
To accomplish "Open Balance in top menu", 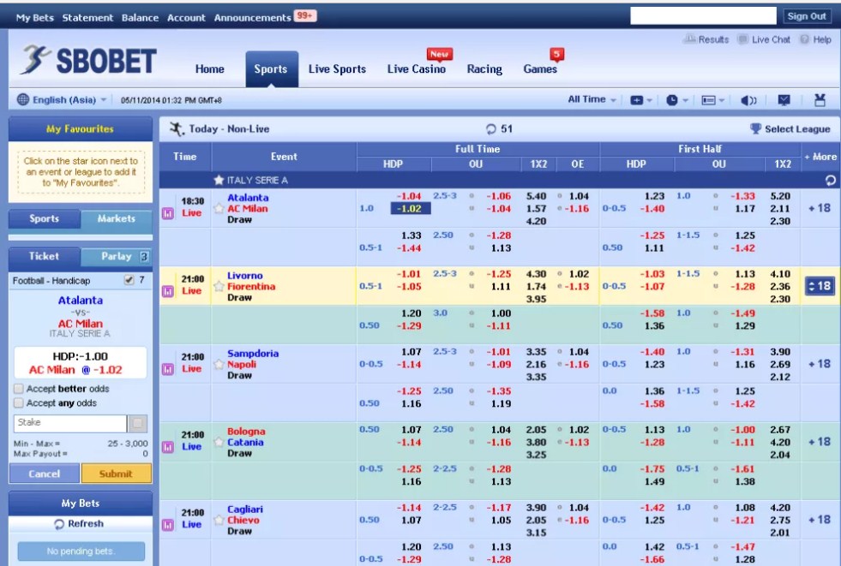I will 140,18.
